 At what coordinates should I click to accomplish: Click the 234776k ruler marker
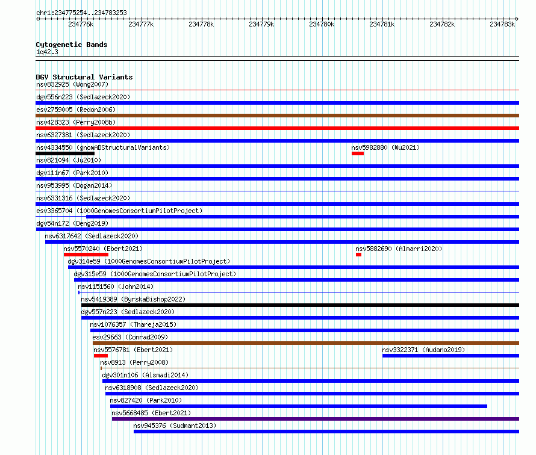(81, 24)
